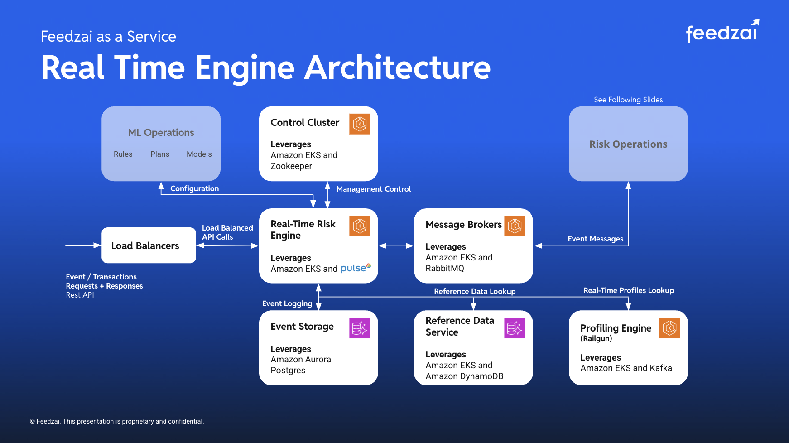Click the EKS icon in Message Brokers box
The height and width of the screenshot is (443, 789).
pyautogui.click(x=515, y=226)
